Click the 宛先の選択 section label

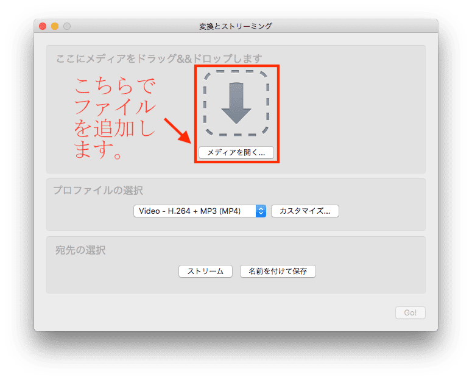80,250
